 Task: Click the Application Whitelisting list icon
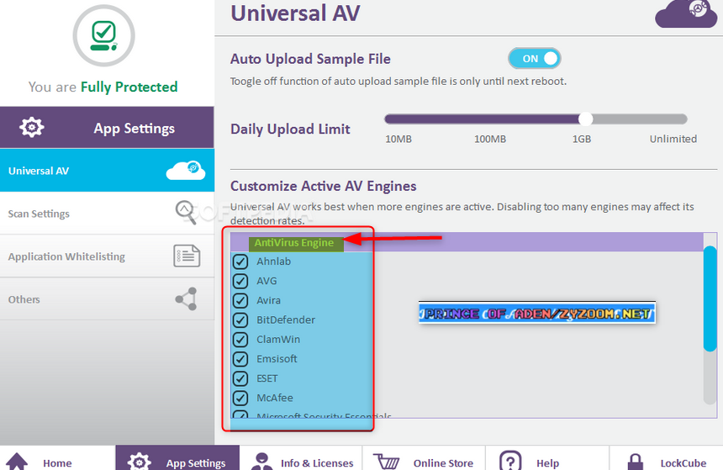point(187,256)
